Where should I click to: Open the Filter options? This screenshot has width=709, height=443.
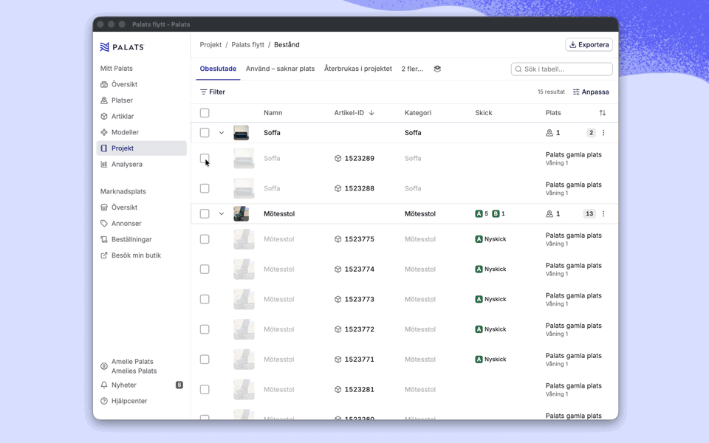click(213, 92)
